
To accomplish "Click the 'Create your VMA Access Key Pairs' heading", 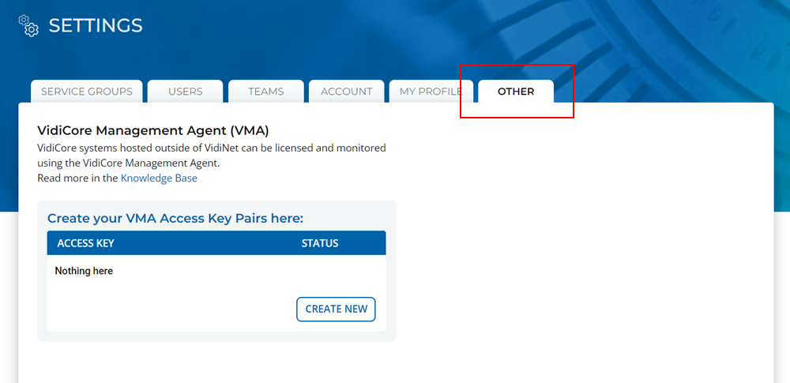I will coord(175,218).
